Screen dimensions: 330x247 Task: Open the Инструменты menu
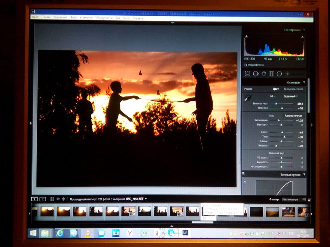point(104,18)
